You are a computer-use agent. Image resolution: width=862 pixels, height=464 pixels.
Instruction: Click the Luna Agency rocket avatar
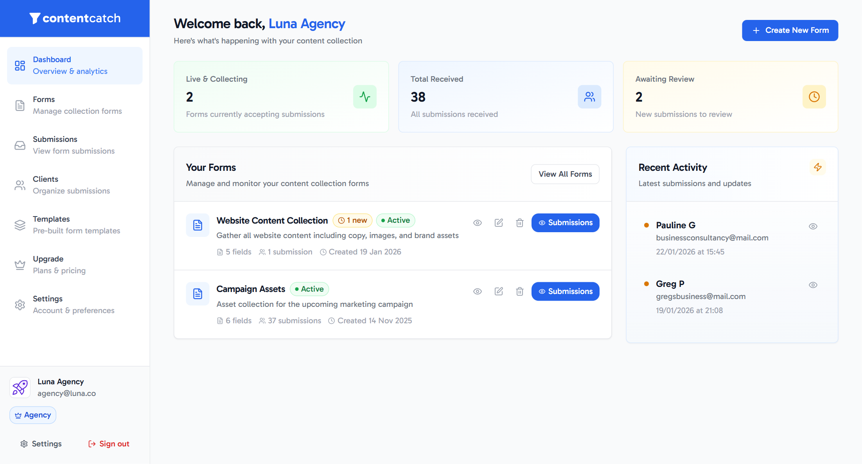point(20,387)
